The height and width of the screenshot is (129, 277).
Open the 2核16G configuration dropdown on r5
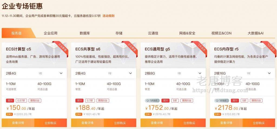[x=243, y=73]
